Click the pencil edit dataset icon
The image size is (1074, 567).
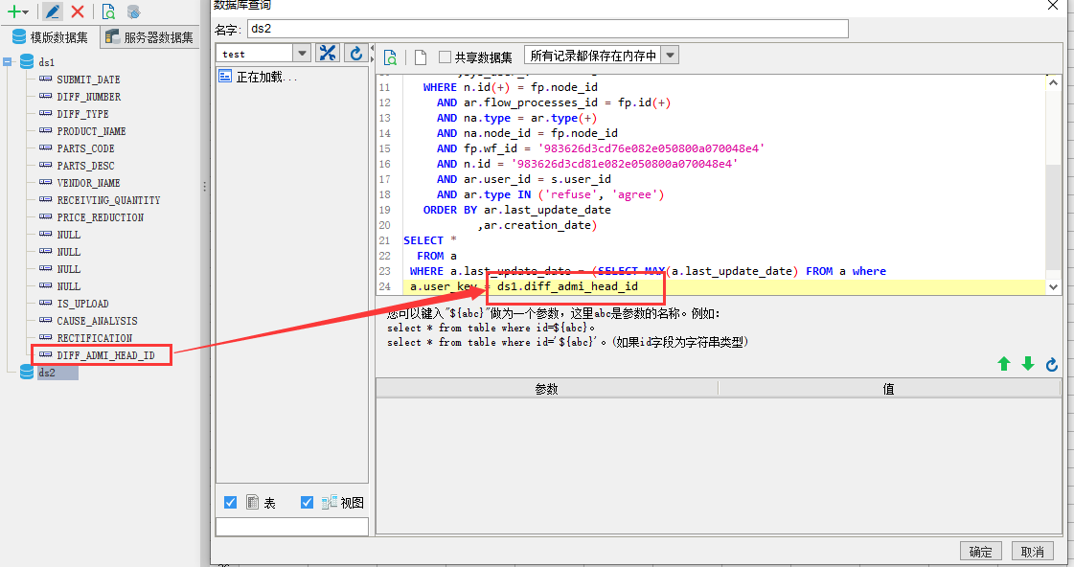click(52, 11)
